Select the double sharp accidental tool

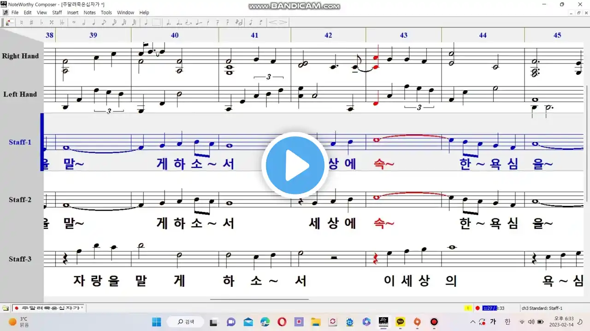52,22
